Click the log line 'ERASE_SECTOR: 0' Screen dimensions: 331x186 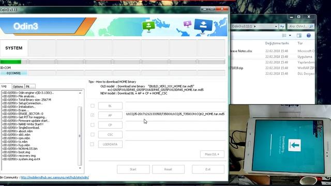pos(23,114)
